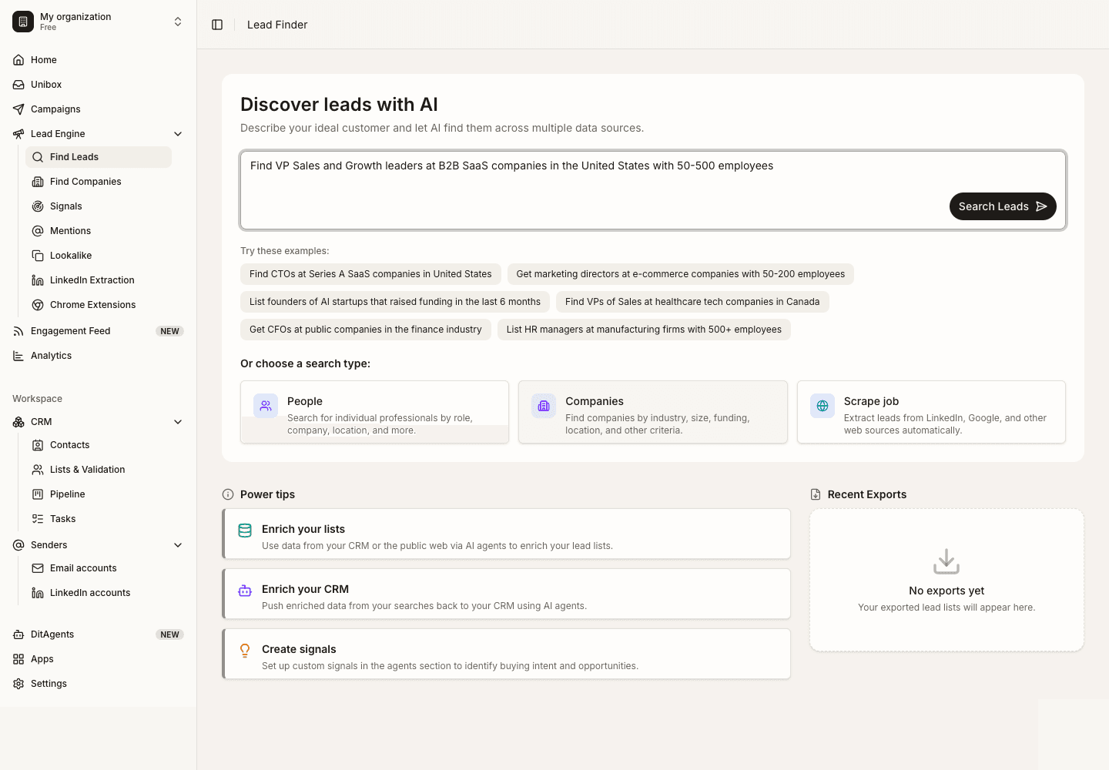Screen dimensions: 1109x770
Task: Click the NEW badge beside Engagement Feed
Action: tap(170, 331)
